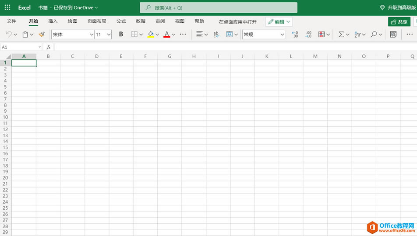The width and height of the screenshot is (417, 236).
Task: Expand the AutoSum dropdown arrow
Action: tap(347, 35)
